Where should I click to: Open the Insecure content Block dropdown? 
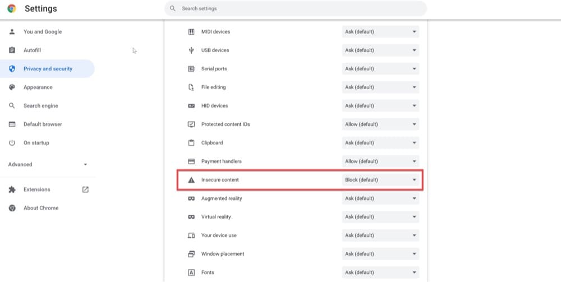click(x=381, y=180)
